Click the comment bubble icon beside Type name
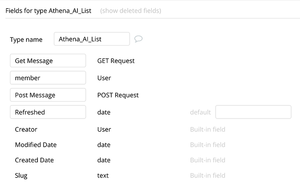This screenshot has width=300, height=191. click(139, 39)
